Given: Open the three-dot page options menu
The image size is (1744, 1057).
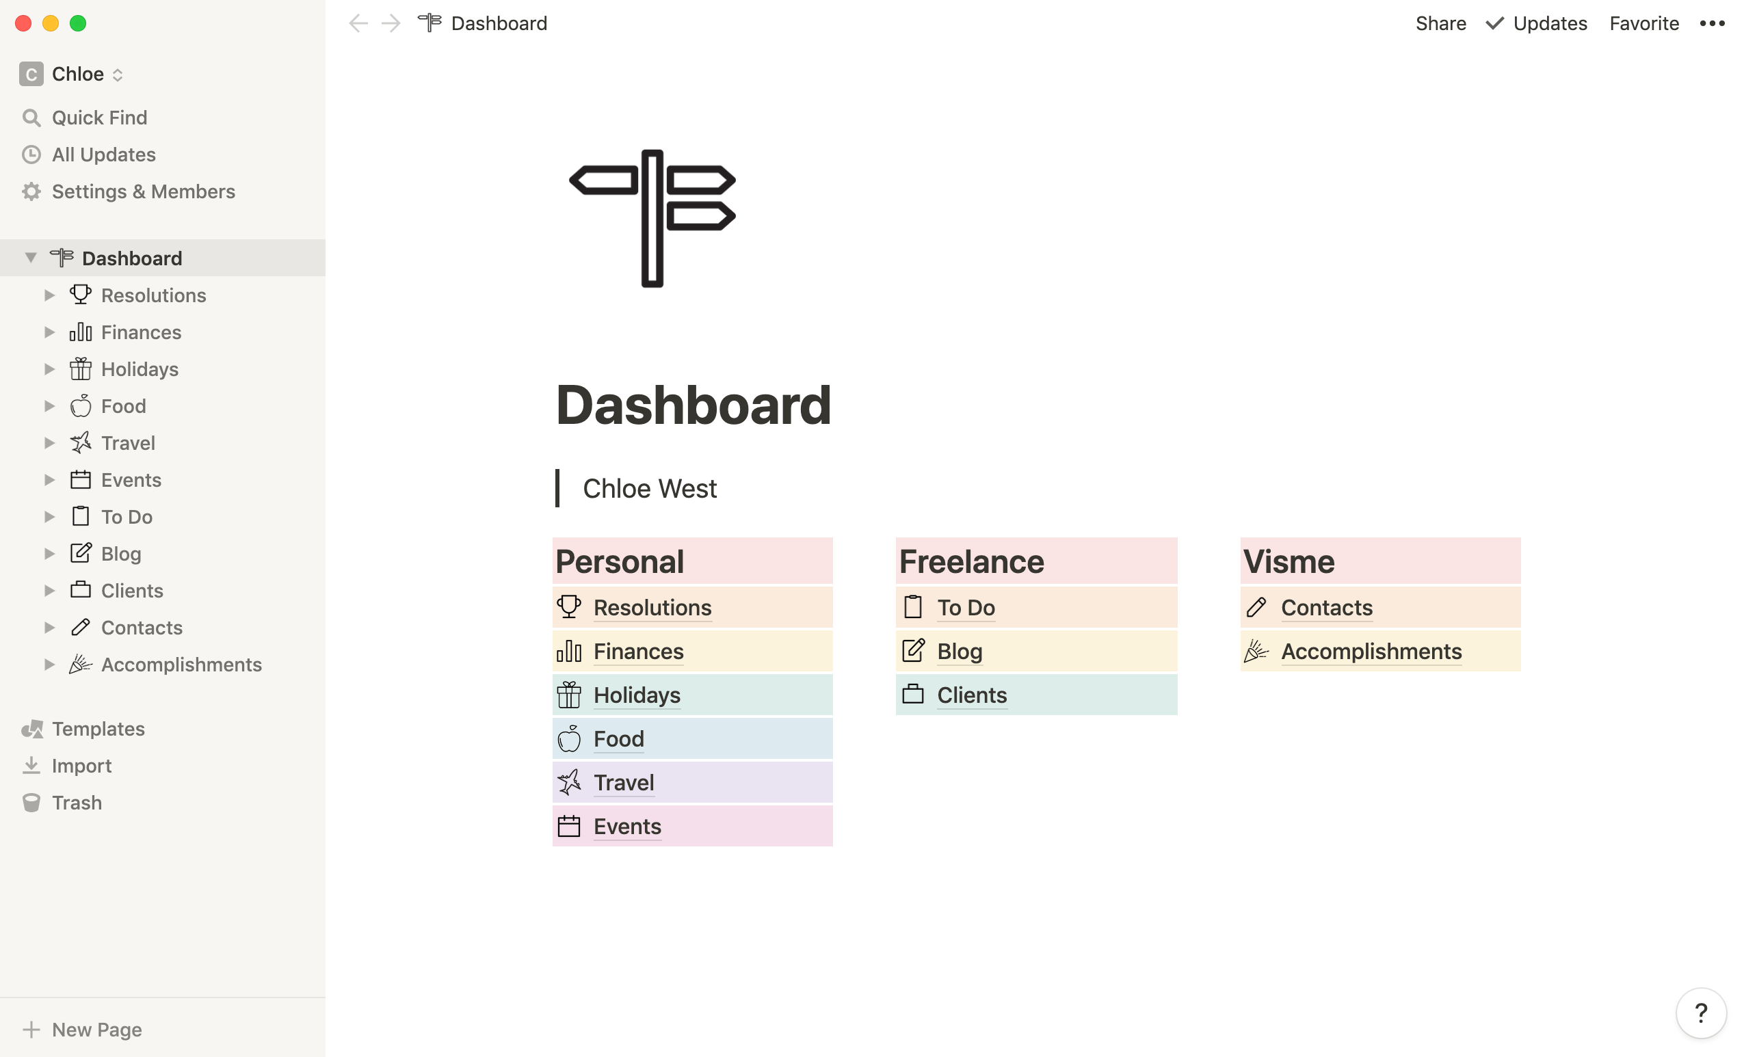Looking at the screenshot, I should pyautogui.click(x=1711, y=23).
